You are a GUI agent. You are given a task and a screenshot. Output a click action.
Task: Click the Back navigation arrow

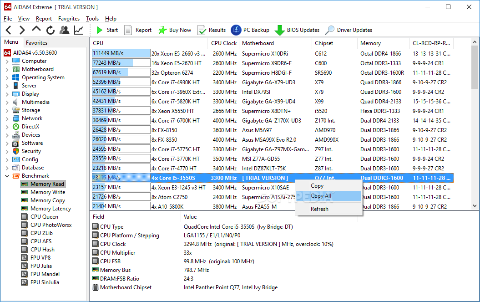tap(9, 30)
